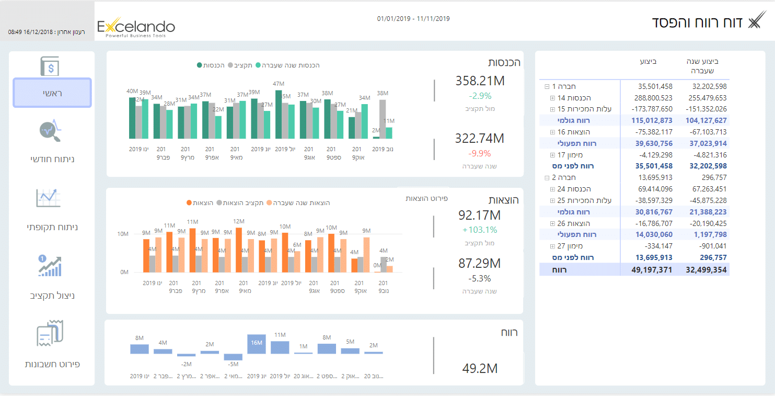This screenshot has width=775, height=396.
Task: Click the orange הוצאות legend dot
Action: coord(189,203)
